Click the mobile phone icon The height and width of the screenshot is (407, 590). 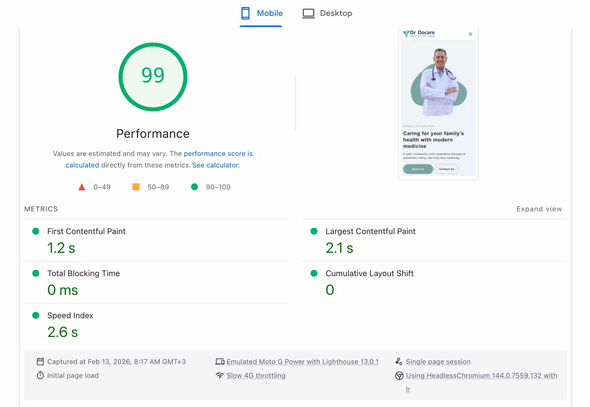pos(245,13)
